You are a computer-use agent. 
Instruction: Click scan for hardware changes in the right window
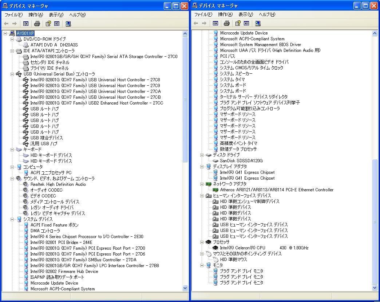(x=258, y=23)
